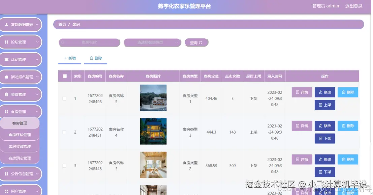Click the trash icon in row 3's 删除 button
Image resolution: width=373 pixels, height=195 pixels.
343,159
